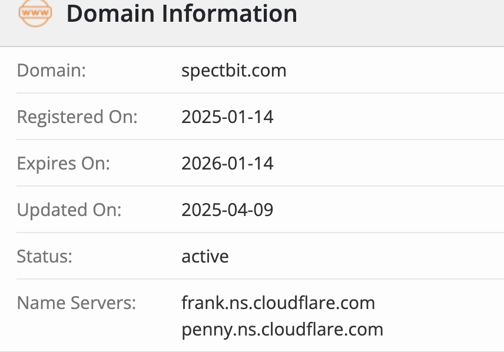Screen dimensions: 504x352
Task: Select the active status value
Action: pyautogui.click(x=205, y=257)
